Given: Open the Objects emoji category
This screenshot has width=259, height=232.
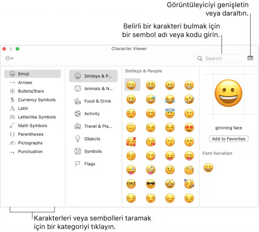Looking at the screenshot, I should tap(92, 139).
